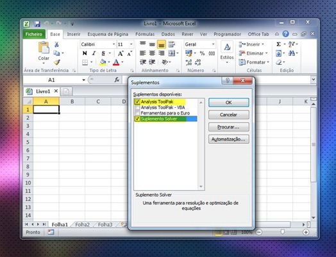Viewport: 336px width, 257px height.
Task: Switch to the Fórmulas ribbon tab
Action: tap(145, 34)
